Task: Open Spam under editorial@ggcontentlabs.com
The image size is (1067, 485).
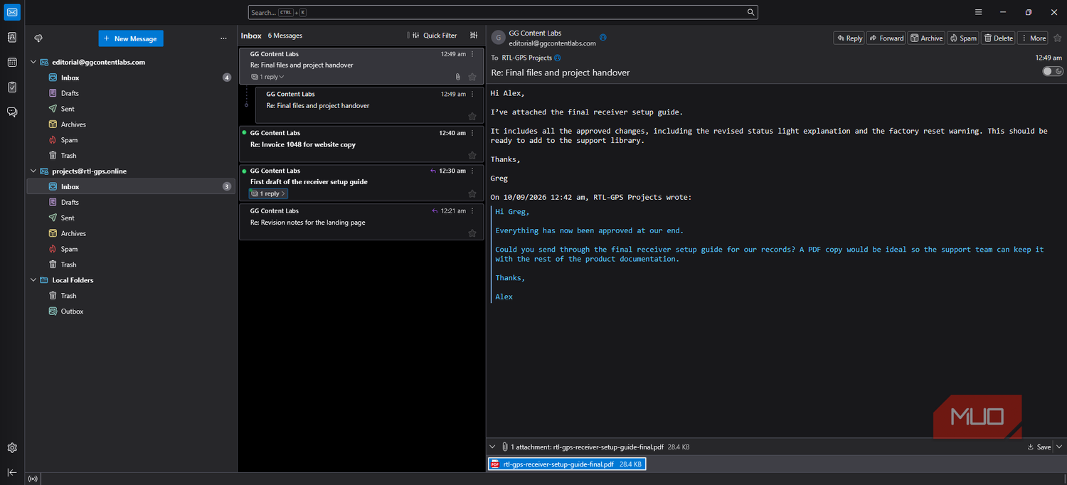Action: click(x=131, y=140)
